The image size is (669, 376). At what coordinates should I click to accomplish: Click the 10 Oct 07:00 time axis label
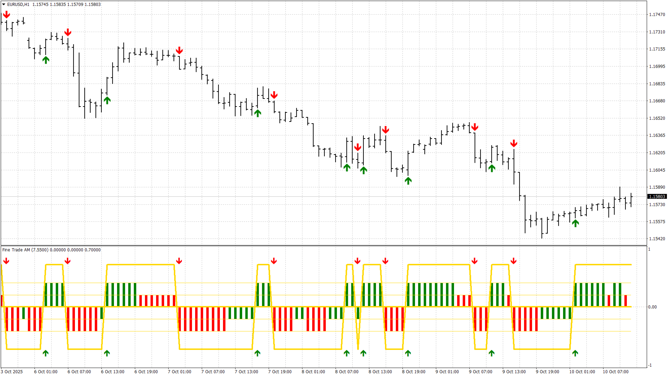(x=615, y=371)
